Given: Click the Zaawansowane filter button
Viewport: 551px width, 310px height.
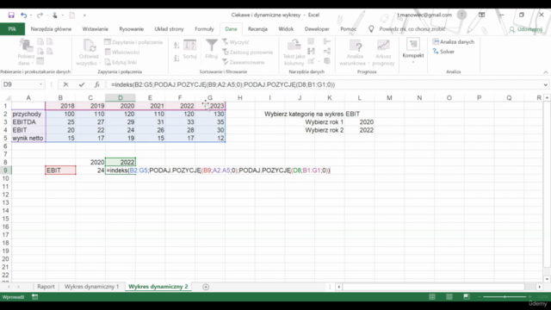Looking at the screenshot, I should [243, 63].
